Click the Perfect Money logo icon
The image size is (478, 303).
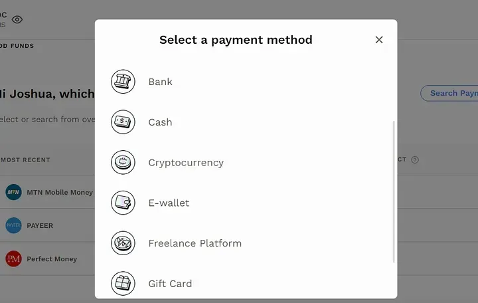(x=13, y=258)
